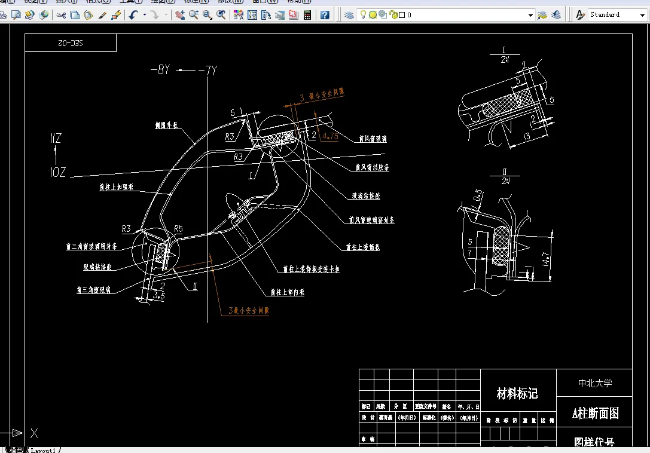Select the -7Y coordinate label
Screen dimensions: 650x453
point(207,71)
